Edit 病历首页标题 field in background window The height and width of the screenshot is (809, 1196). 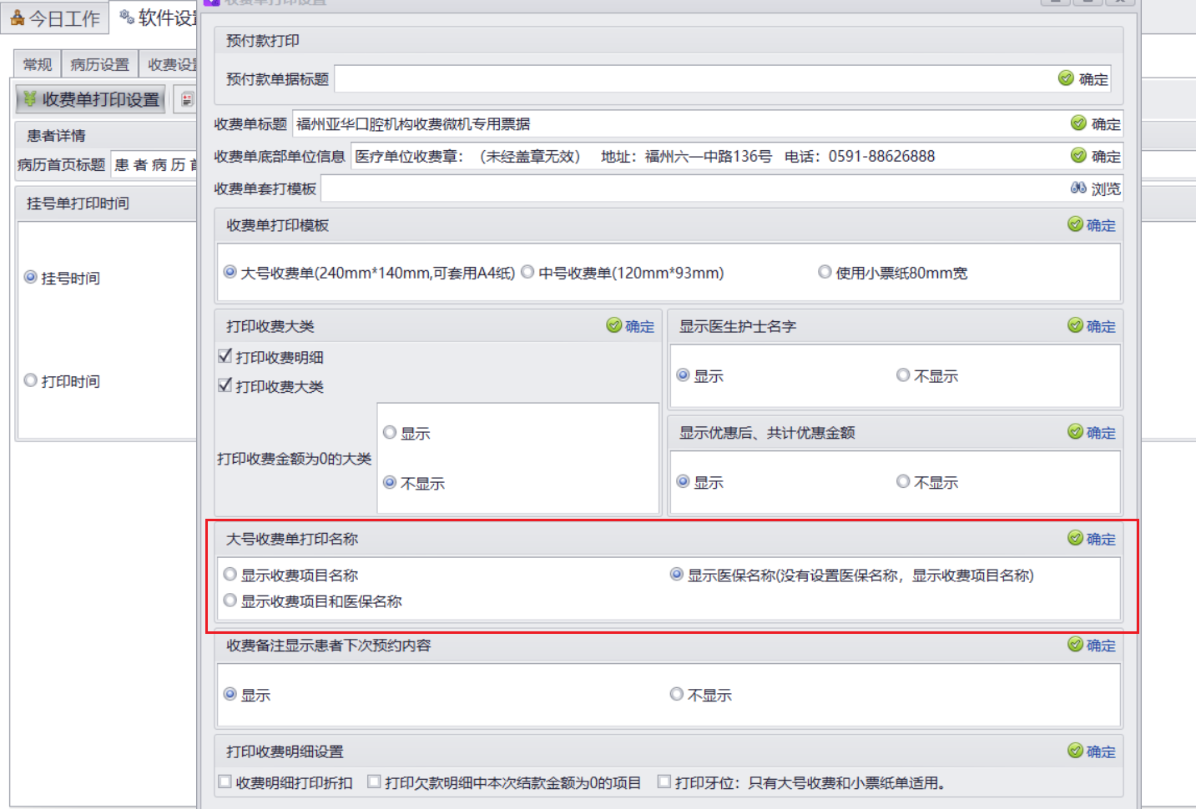coord(154,164)
